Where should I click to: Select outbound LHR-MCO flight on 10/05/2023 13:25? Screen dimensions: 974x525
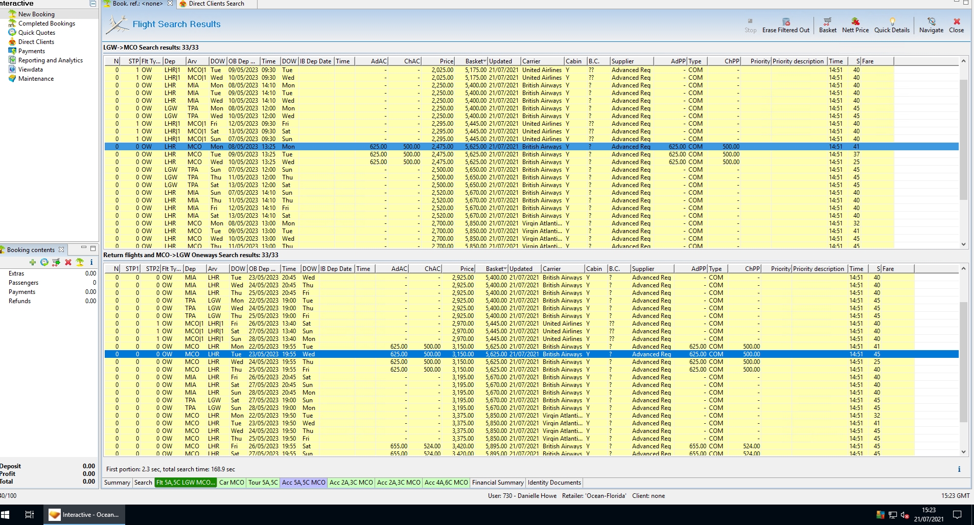tap(531, 162)
